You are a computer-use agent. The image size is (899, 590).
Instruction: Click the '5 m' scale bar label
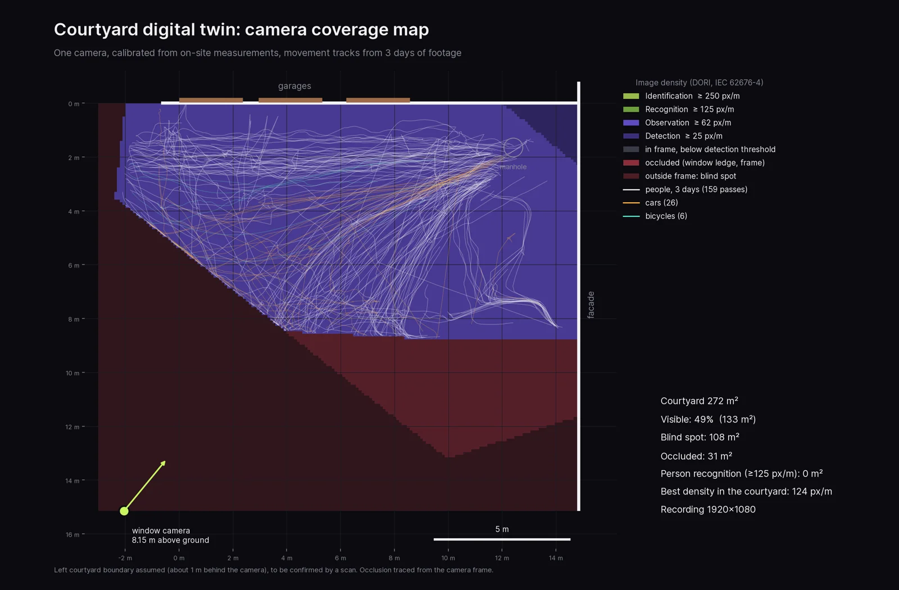(x=502, y=529)
